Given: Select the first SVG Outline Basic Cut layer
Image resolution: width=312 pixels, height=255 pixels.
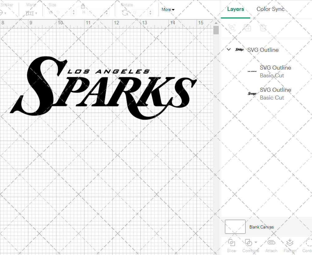Looking at the screenshot, I should coord(275,71).
